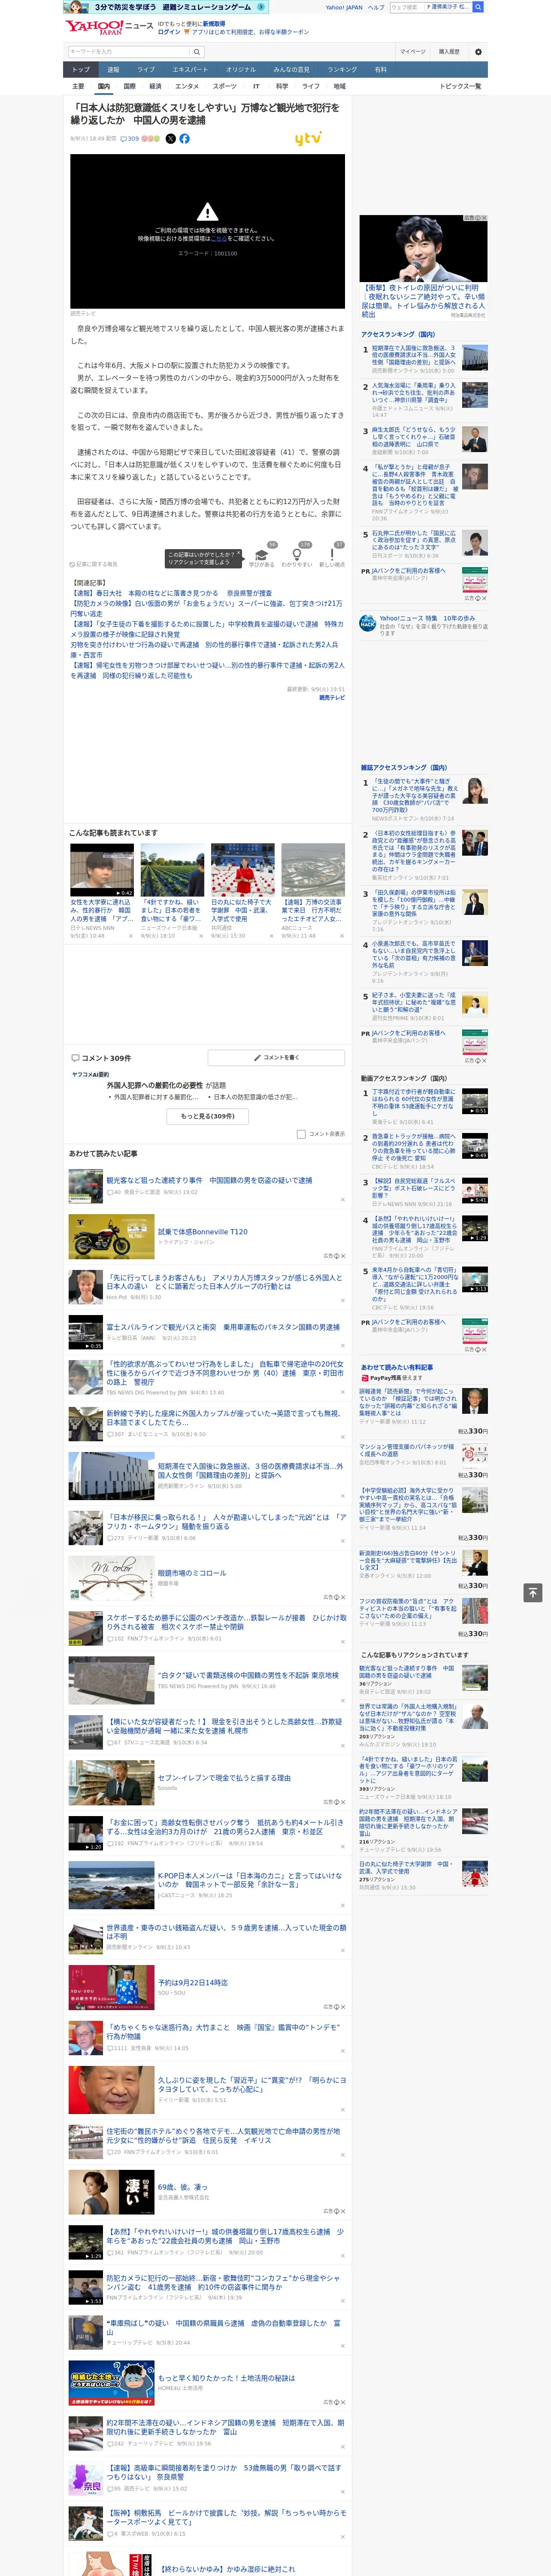Open thumbnail for 日の丸に似た椅子で大学謝罪 article
551x2576 pixels.
click(x=242, y=870)
